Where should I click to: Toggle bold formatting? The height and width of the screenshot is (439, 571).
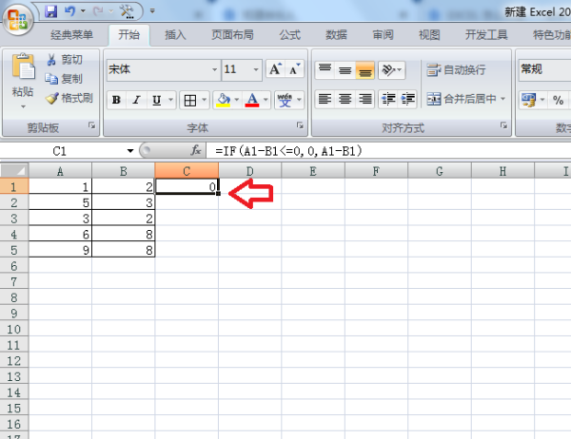coord(116,100)
